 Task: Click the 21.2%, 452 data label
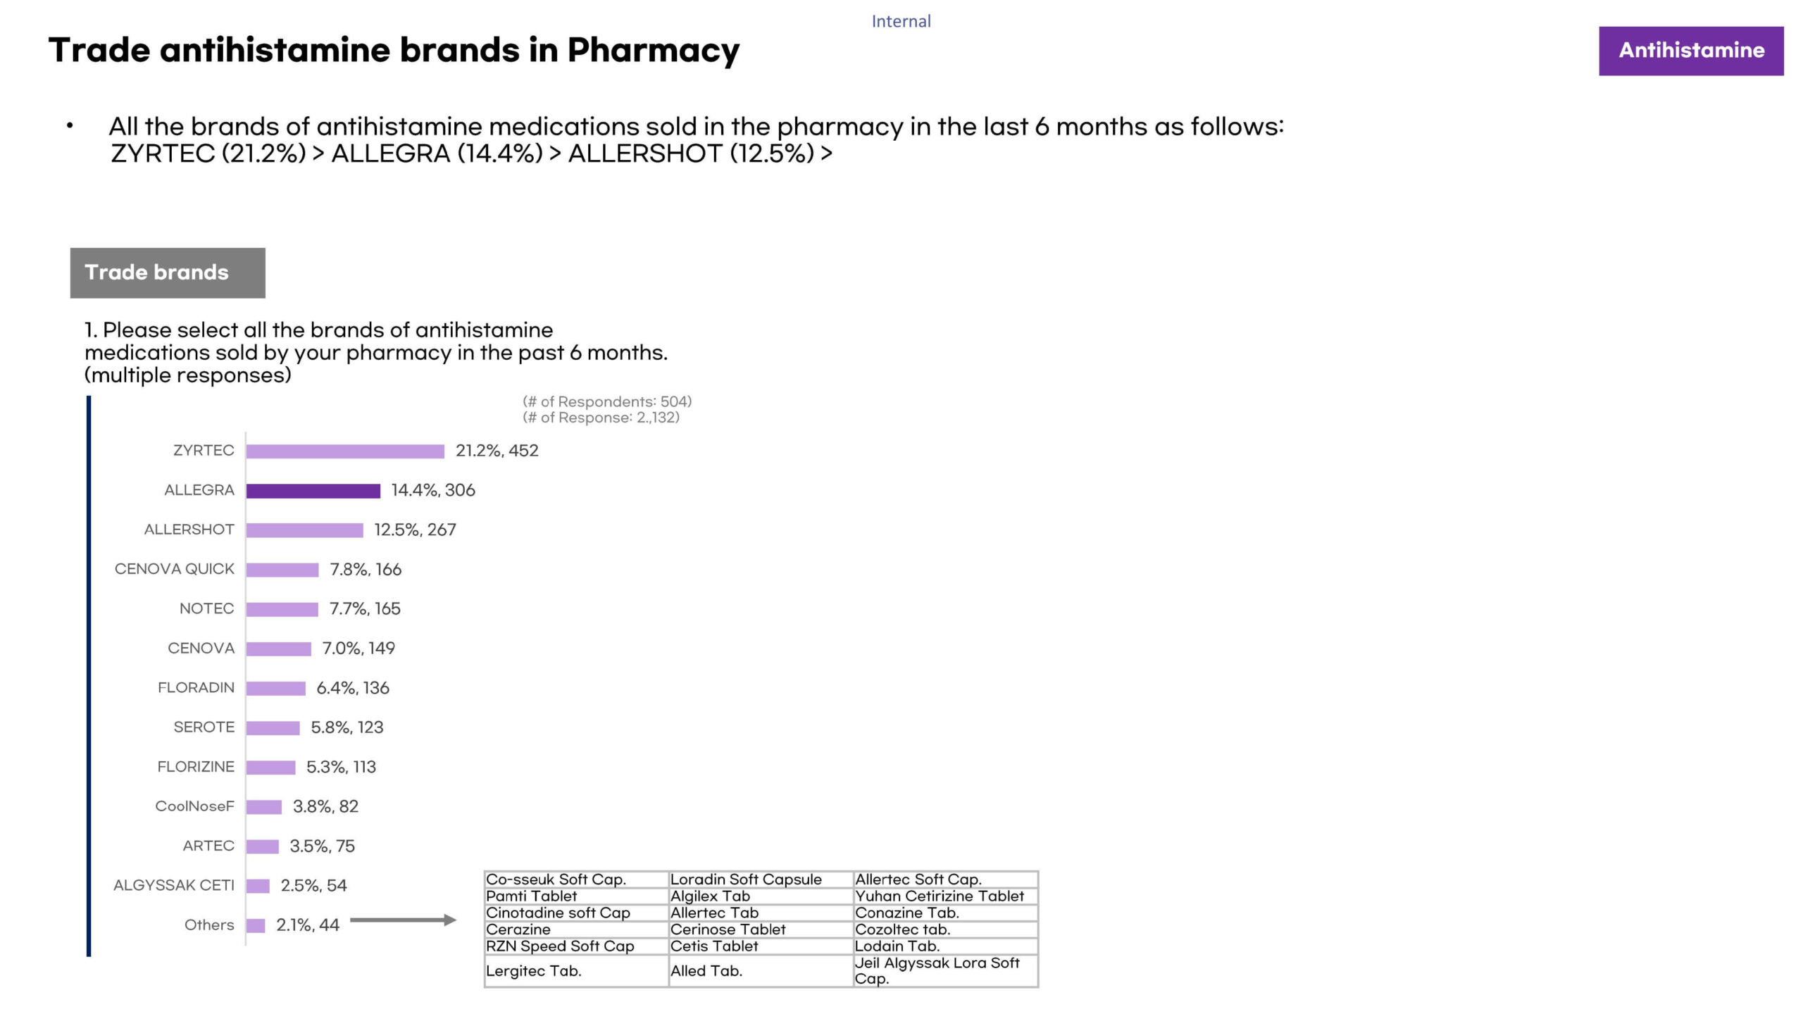click(x=497, y=451)
